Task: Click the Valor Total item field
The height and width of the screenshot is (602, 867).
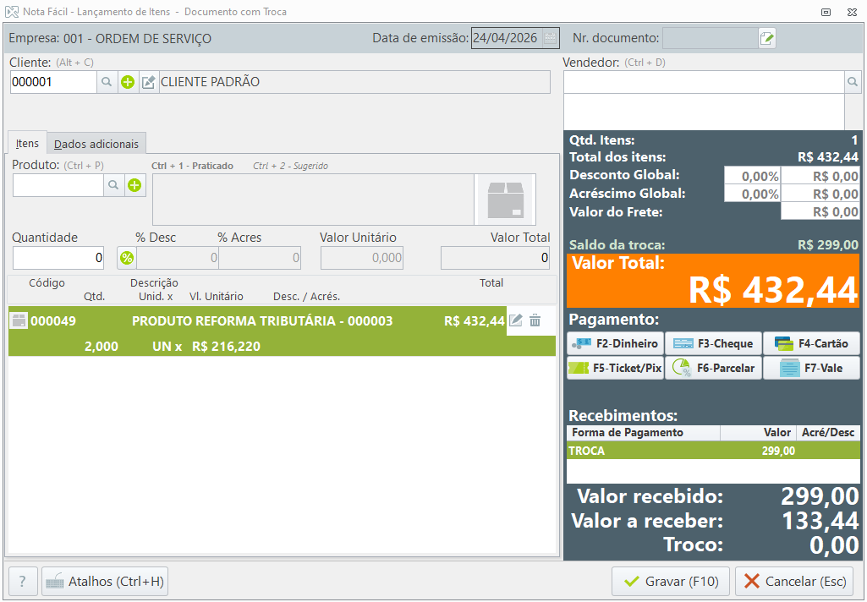Action: click(495, 258)
